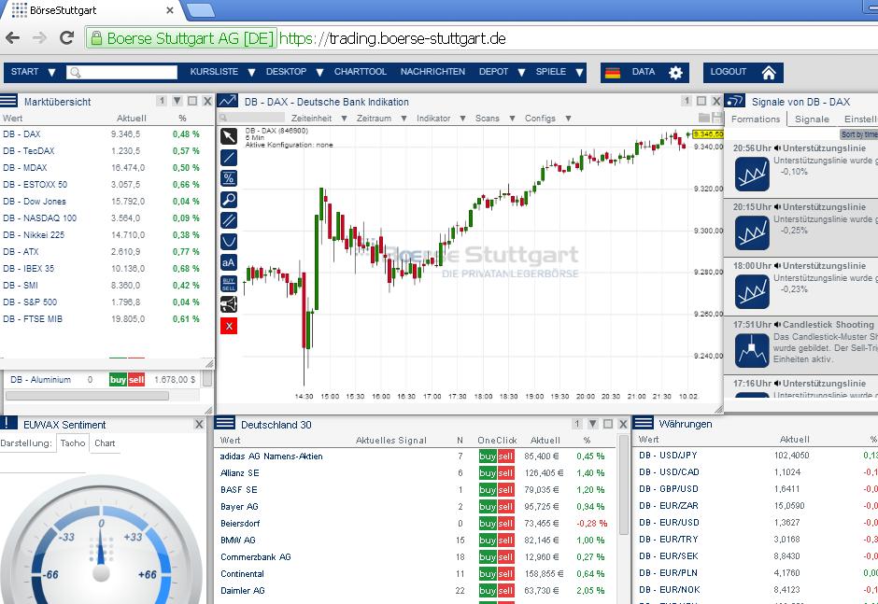Image resolution: width=878 pixels, height=604 pixels.
Task: Toggle the alert megaphone tool
Action: click(229, 304)
